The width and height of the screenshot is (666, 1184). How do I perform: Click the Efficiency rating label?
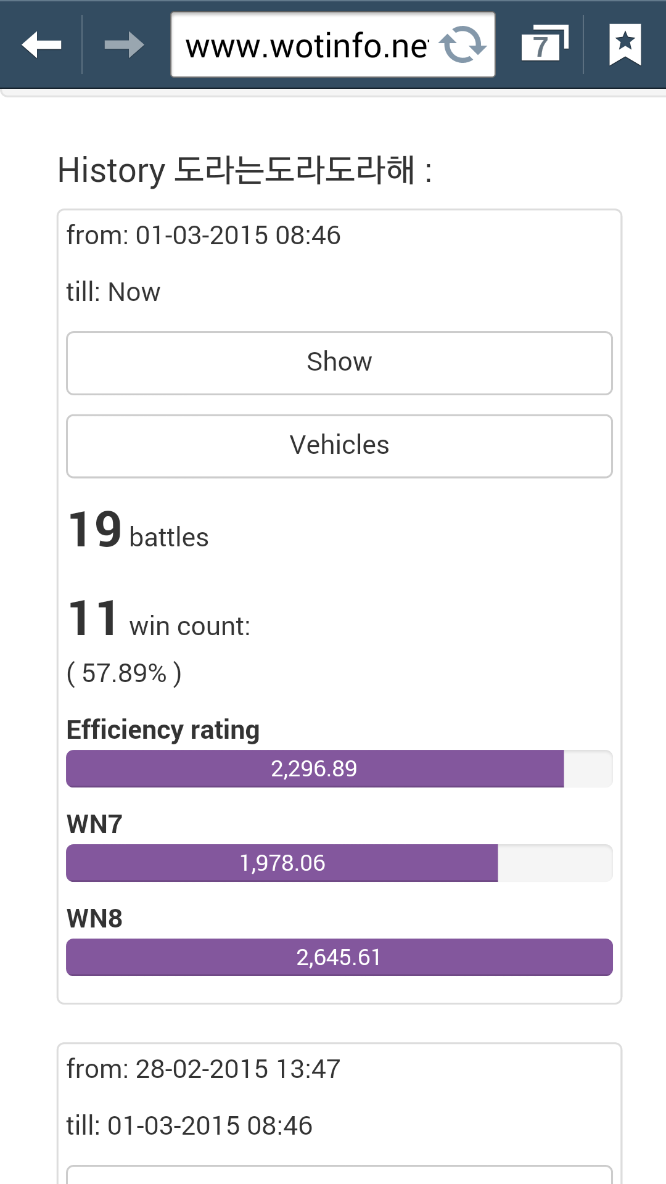(x=163, y=730)
